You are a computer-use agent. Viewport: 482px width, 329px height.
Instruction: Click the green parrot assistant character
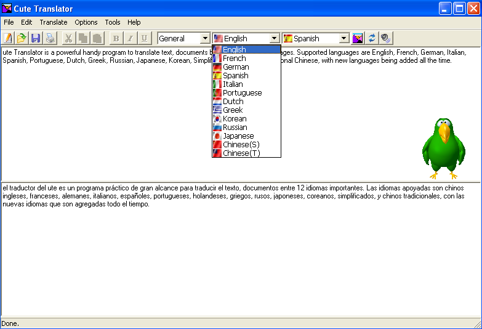pyautogui.click(x=444, y=148)
